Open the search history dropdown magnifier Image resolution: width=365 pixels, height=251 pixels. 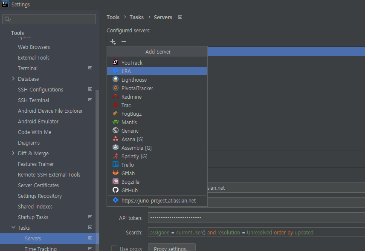tap(8, 19)
